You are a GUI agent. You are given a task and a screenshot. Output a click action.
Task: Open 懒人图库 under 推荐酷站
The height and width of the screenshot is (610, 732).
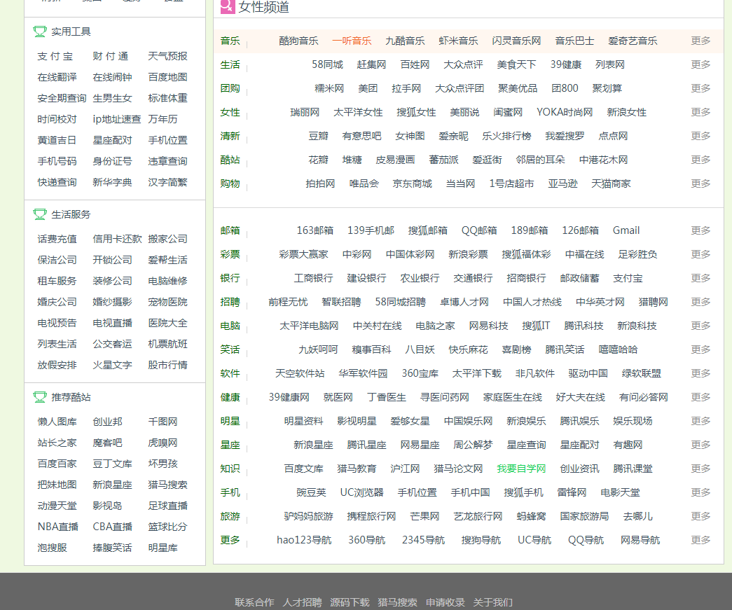coord(57,422)
